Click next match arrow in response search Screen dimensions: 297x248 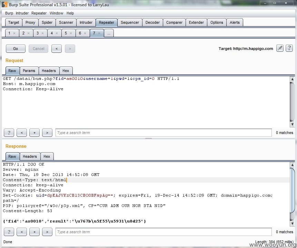(x=47, y=232)
